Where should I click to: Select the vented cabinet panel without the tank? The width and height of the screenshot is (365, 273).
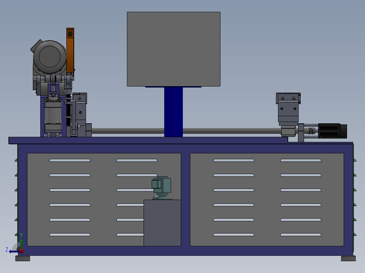(267, 200)
